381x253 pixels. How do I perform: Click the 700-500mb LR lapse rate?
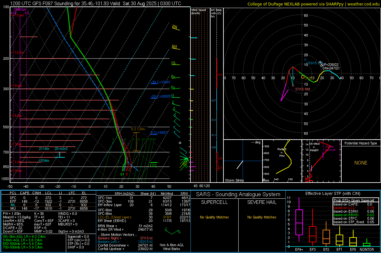pos(23,247)
